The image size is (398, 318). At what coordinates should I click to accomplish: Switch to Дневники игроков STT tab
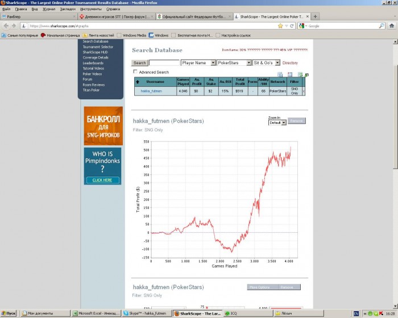116,16
